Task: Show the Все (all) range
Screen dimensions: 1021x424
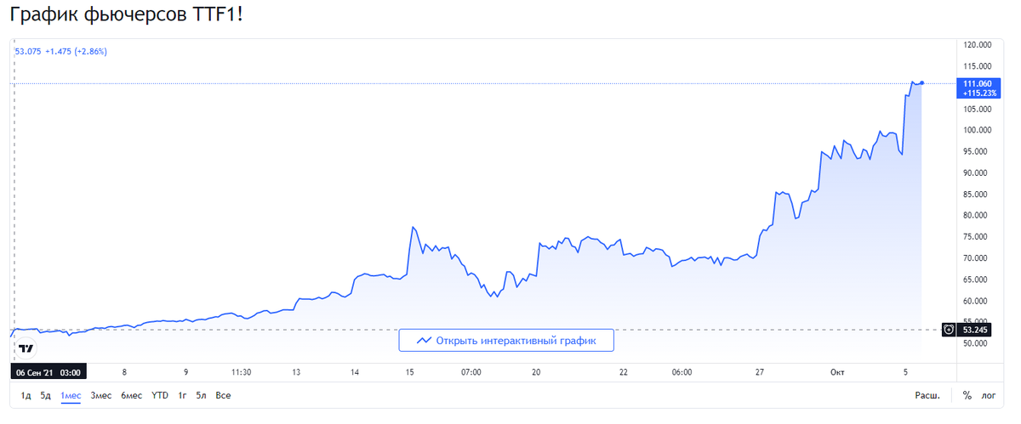Action: [x=223, y=396]
